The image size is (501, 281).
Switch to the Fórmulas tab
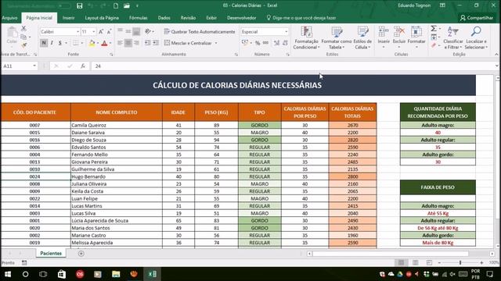click(x=139, y=18)
